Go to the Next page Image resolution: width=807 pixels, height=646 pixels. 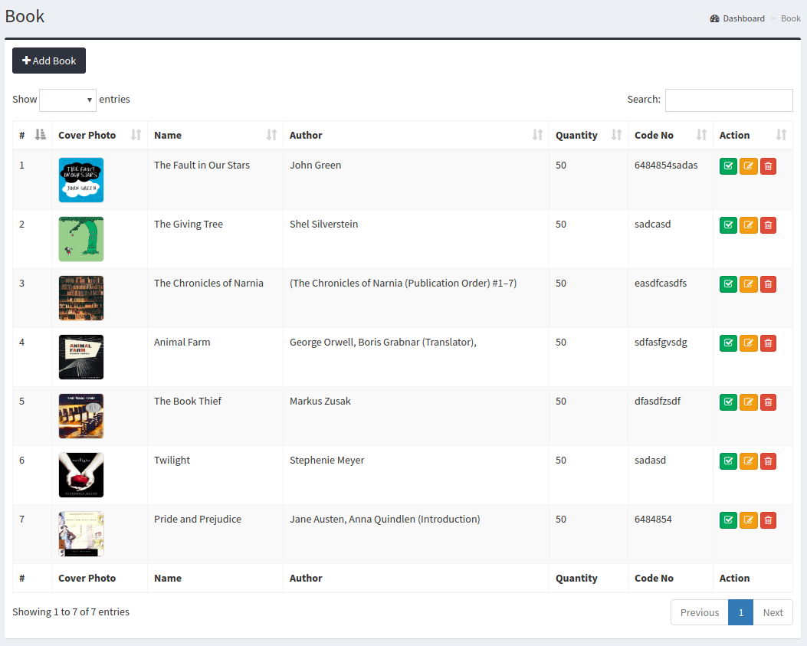pos(773,612)
